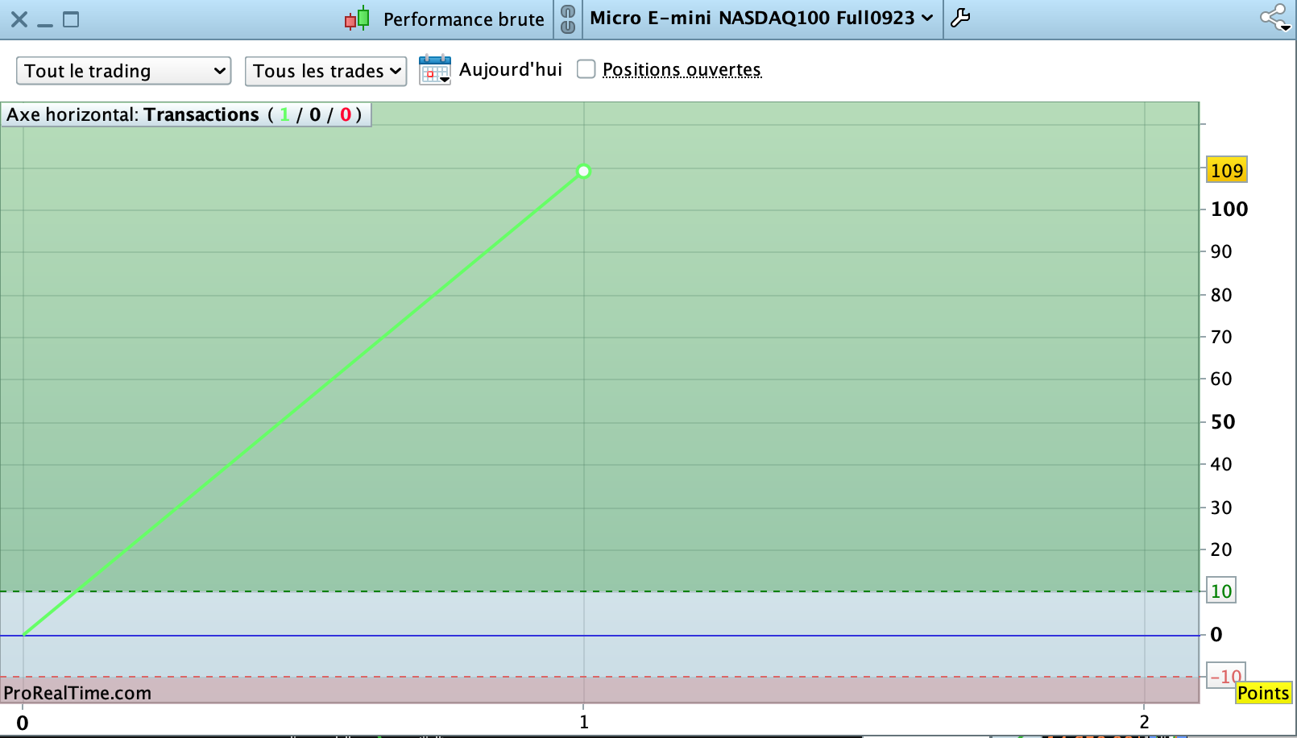Close the Performance brute window
The height and width of the screenshot is (738, 1297).
[x=19, y=19]
